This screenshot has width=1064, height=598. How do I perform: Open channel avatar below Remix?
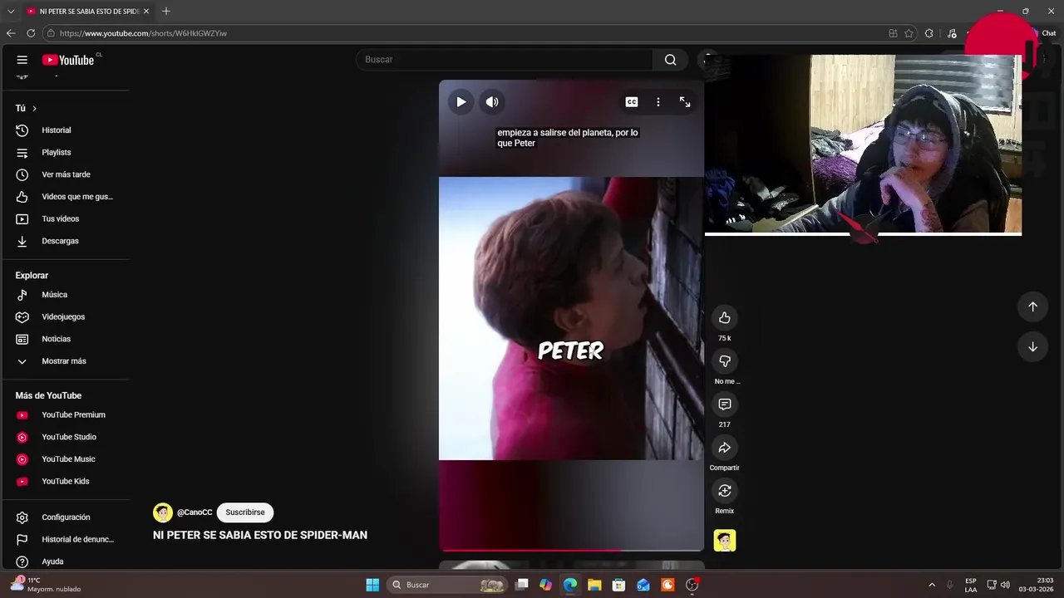click(725, 541)
